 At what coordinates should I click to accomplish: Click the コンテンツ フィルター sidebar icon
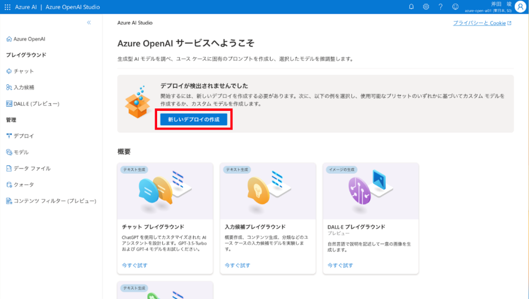(x=9, y=201)
